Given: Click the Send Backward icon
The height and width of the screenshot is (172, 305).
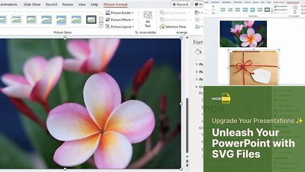Looking at the screenshot, I should (162, 20).
